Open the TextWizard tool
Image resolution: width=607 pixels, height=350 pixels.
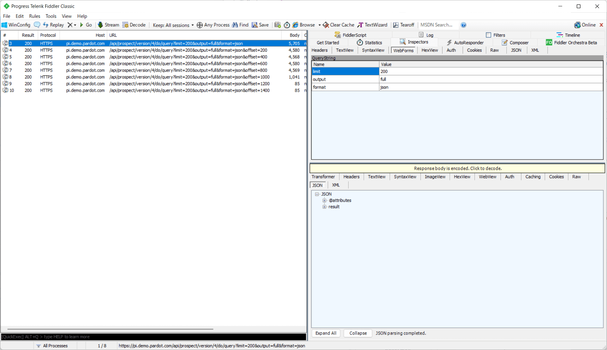(x=372, y=25)
